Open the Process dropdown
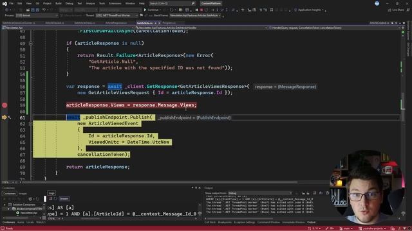Screen dimensions: 412x231 (37, 15)
